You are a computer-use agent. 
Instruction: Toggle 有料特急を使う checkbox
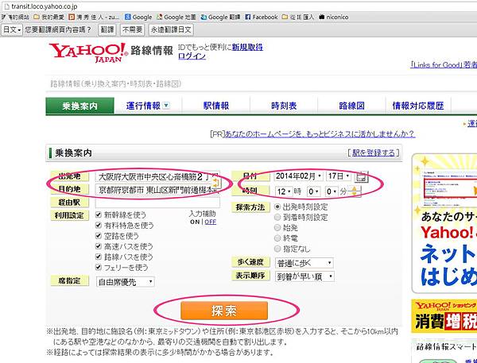pyautogui.click(x=99, y=226)
